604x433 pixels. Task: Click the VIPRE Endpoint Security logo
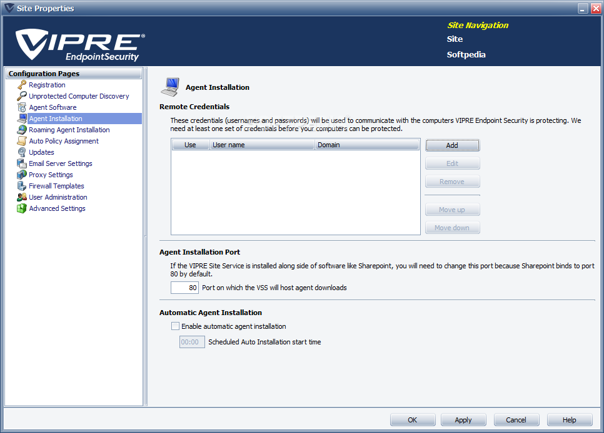point(80,45)
